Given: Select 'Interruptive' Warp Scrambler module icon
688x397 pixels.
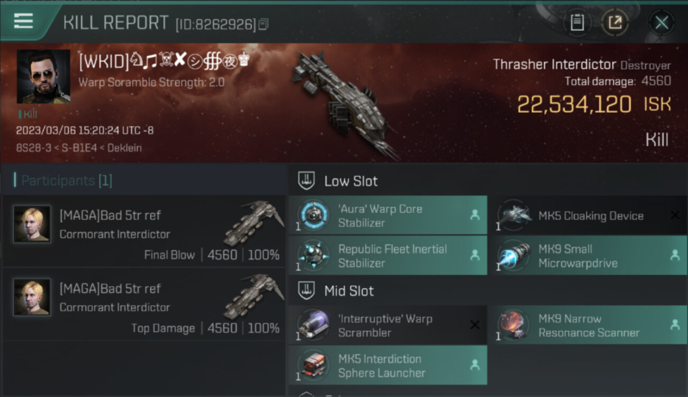Looking at the screenshot, I should click(313, 325).
